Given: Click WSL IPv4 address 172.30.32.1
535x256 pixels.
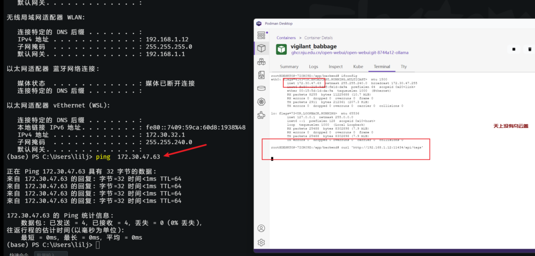Looking at the screenshot, I should pos(165,135).
